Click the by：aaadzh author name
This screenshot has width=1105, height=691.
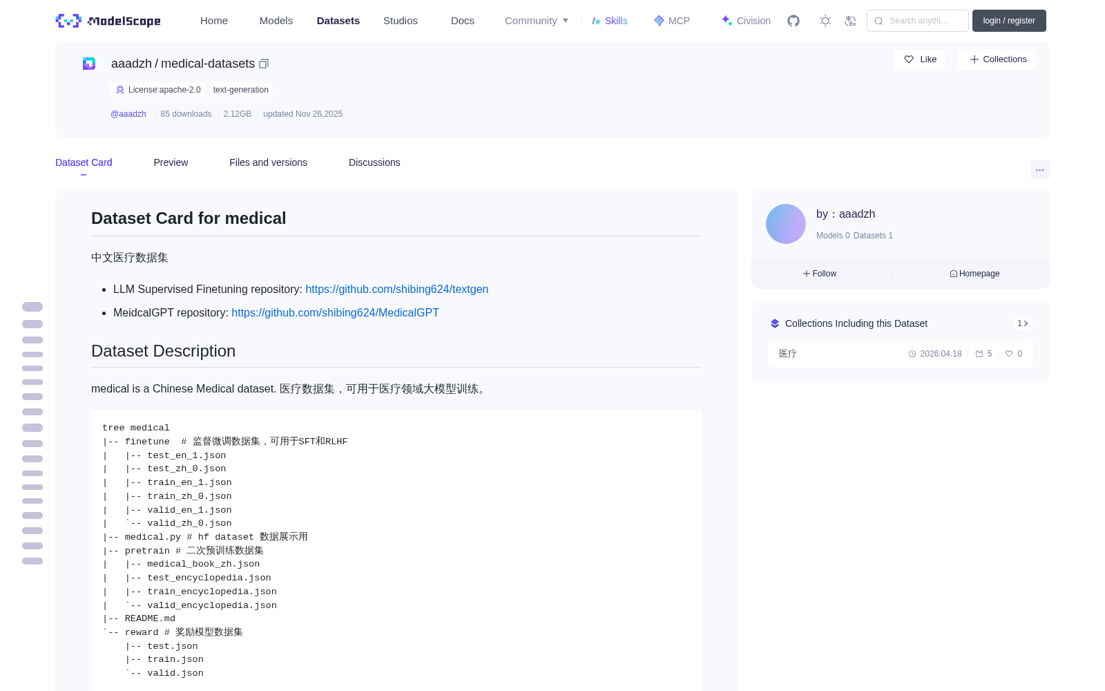[x=845, y=214]
